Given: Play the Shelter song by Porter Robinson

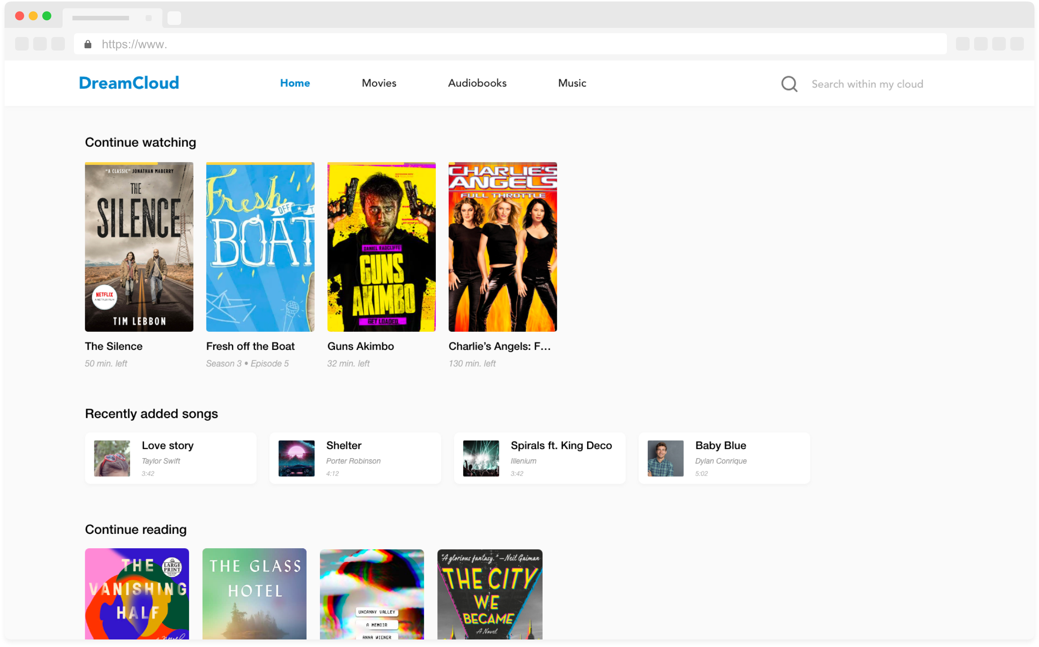Looking at the screenshot, I should (x=355, y=458).
